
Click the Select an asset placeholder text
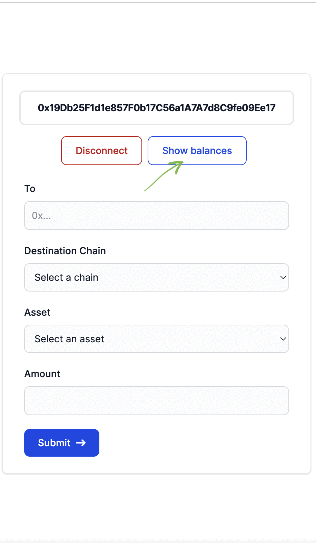click(x=69, y=339)
